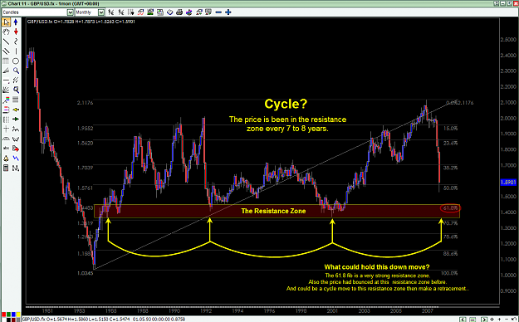This screenshot has height=322, width=519.
Task: Click the 2.5000 price axis label
Action: [508, 39]
